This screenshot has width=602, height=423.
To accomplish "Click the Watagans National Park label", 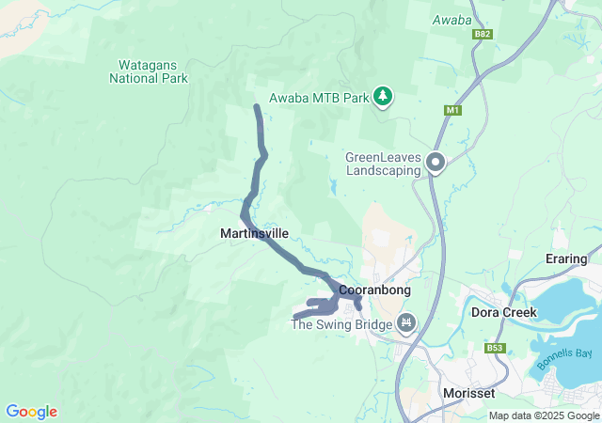I will (149, 71).
